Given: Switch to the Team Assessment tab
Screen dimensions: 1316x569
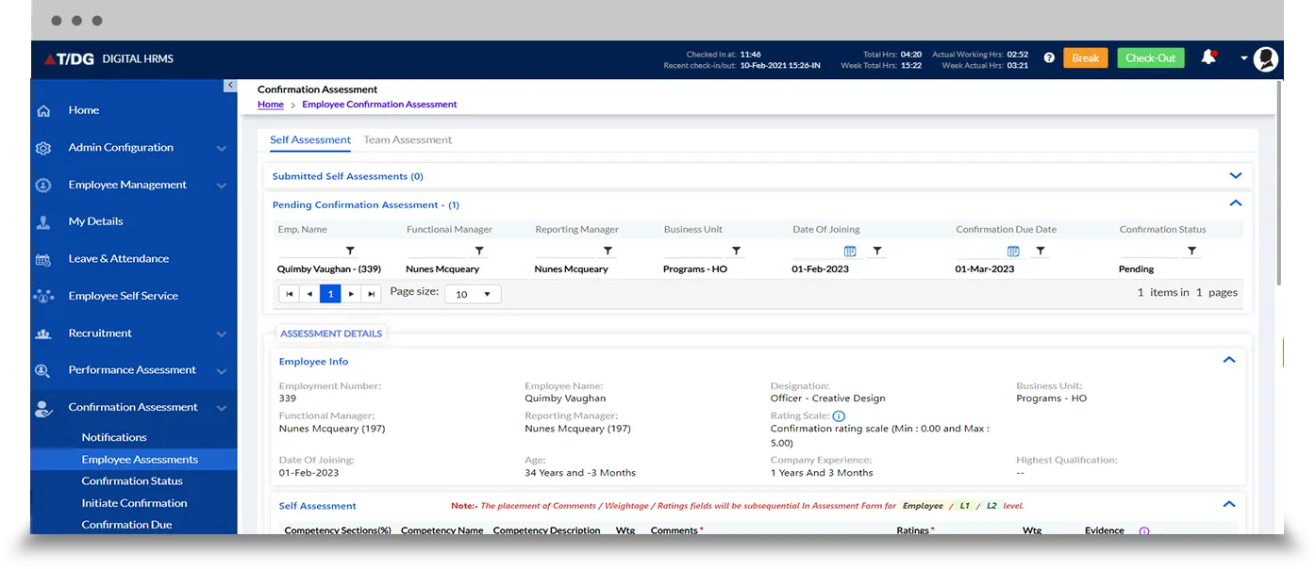Looking at the screenshot, I should pyautogui.click(x=408, y=140).
